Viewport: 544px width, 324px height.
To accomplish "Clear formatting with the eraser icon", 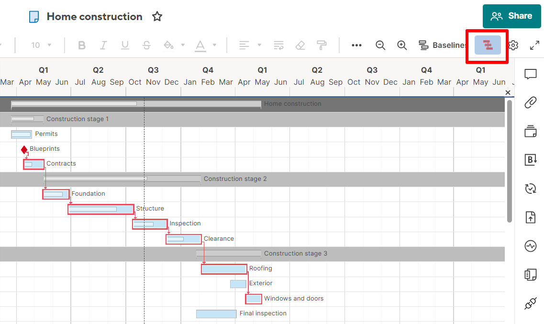I will (x=300, y=45).
